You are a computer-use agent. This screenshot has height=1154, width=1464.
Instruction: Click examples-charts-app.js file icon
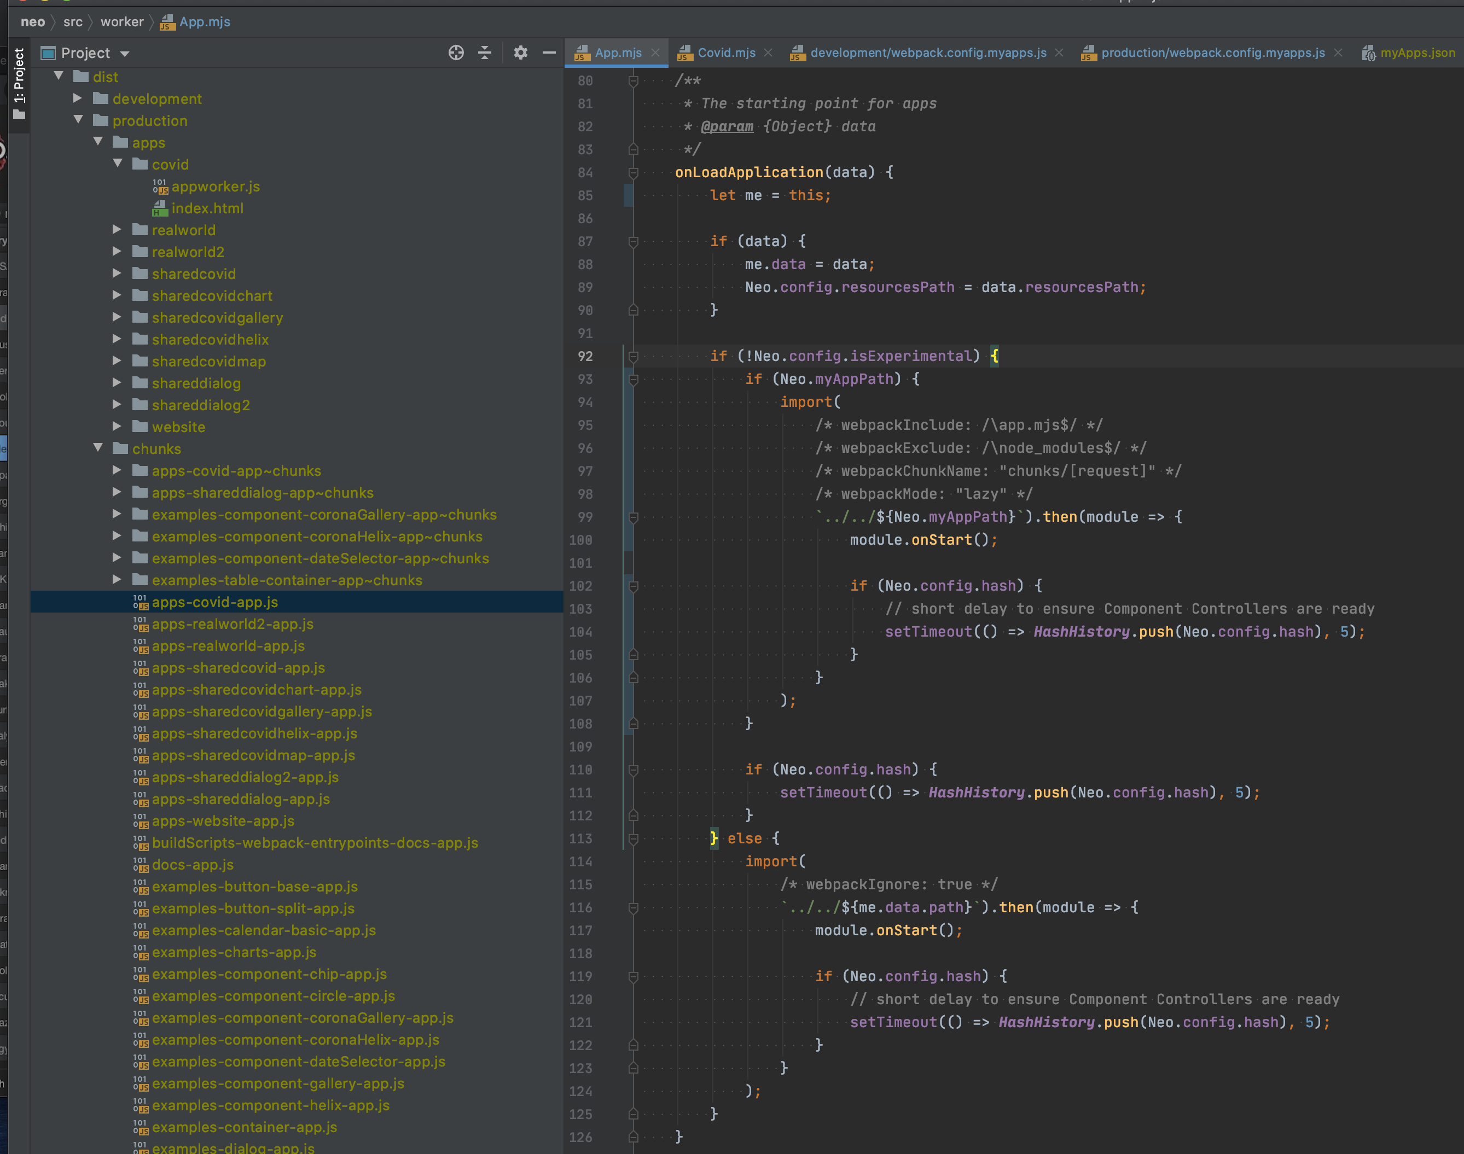pos(141,952)
